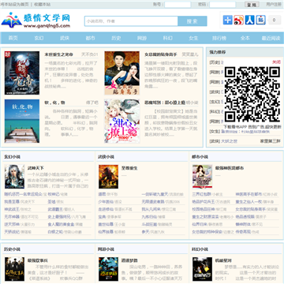Image resolution: width=284 pixels, height=284 pixels.
Task: Open the 玄幻 nav tab
Action: tap(39, 38)
